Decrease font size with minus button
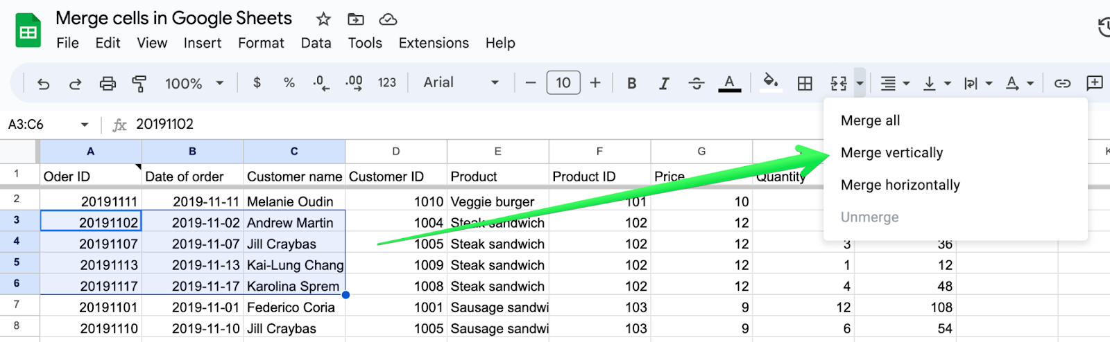1110x342 pixels. pyautogui.click(x=531, y=83)
